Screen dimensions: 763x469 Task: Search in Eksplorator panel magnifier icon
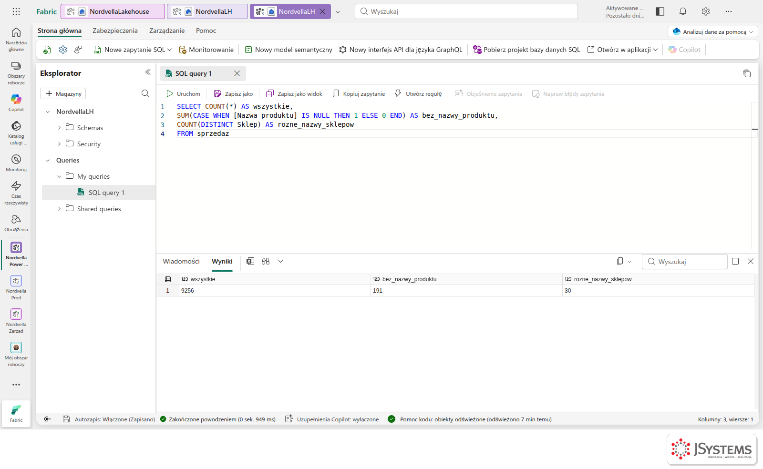click(145, 93)
